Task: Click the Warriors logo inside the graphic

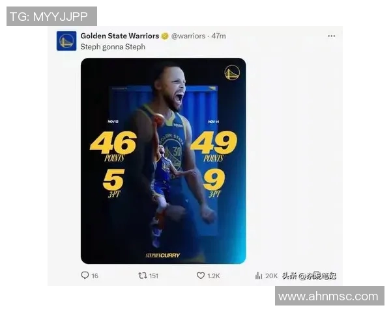Action: point(232,72)
